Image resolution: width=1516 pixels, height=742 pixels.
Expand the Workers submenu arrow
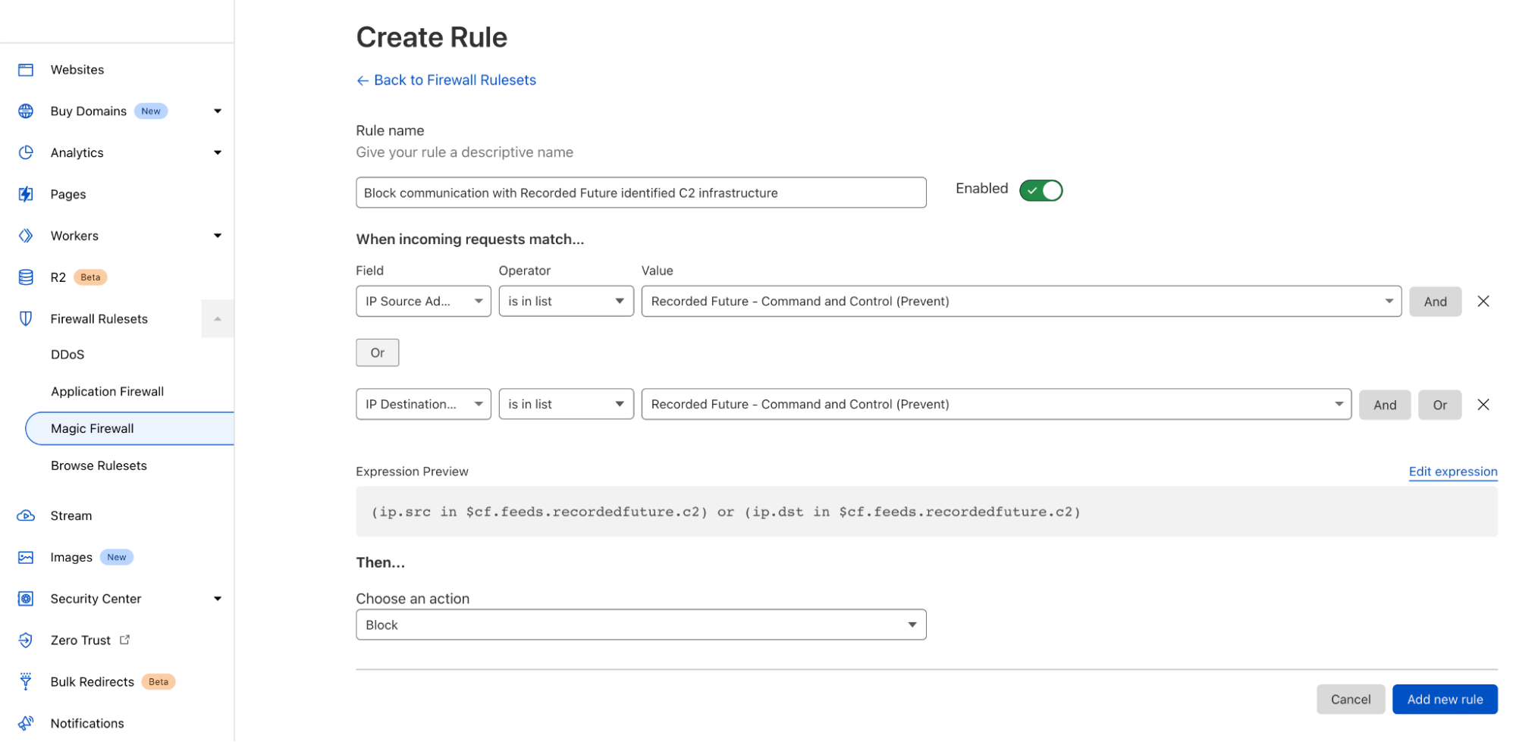(218, 236)
